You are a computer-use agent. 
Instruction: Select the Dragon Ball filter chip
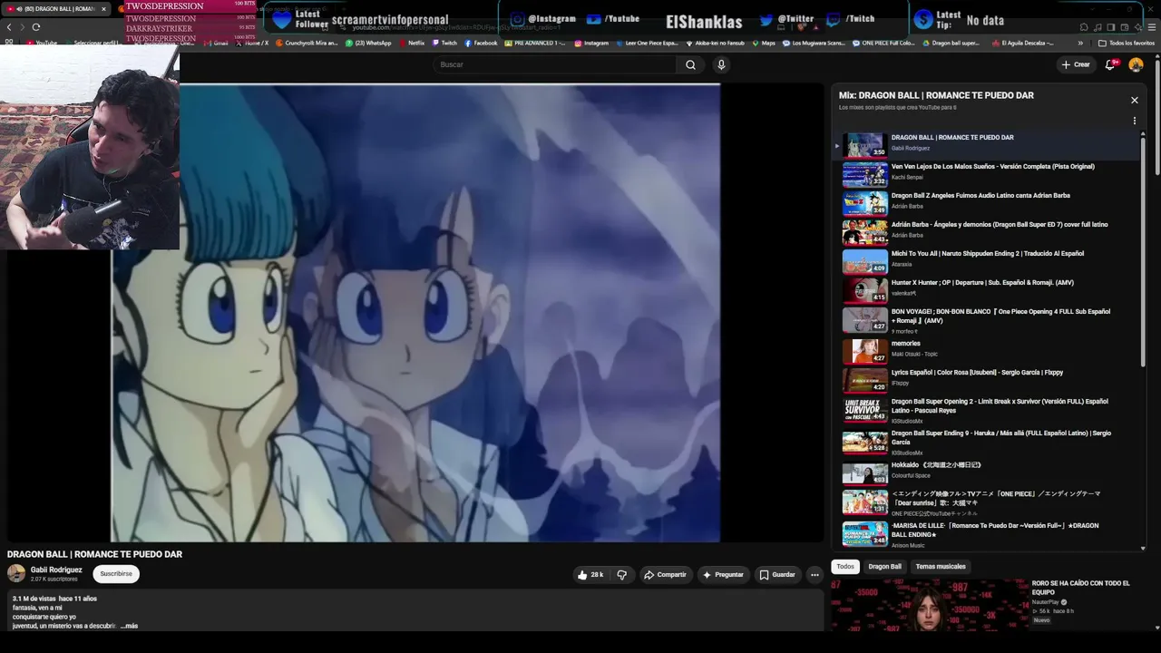884,566
